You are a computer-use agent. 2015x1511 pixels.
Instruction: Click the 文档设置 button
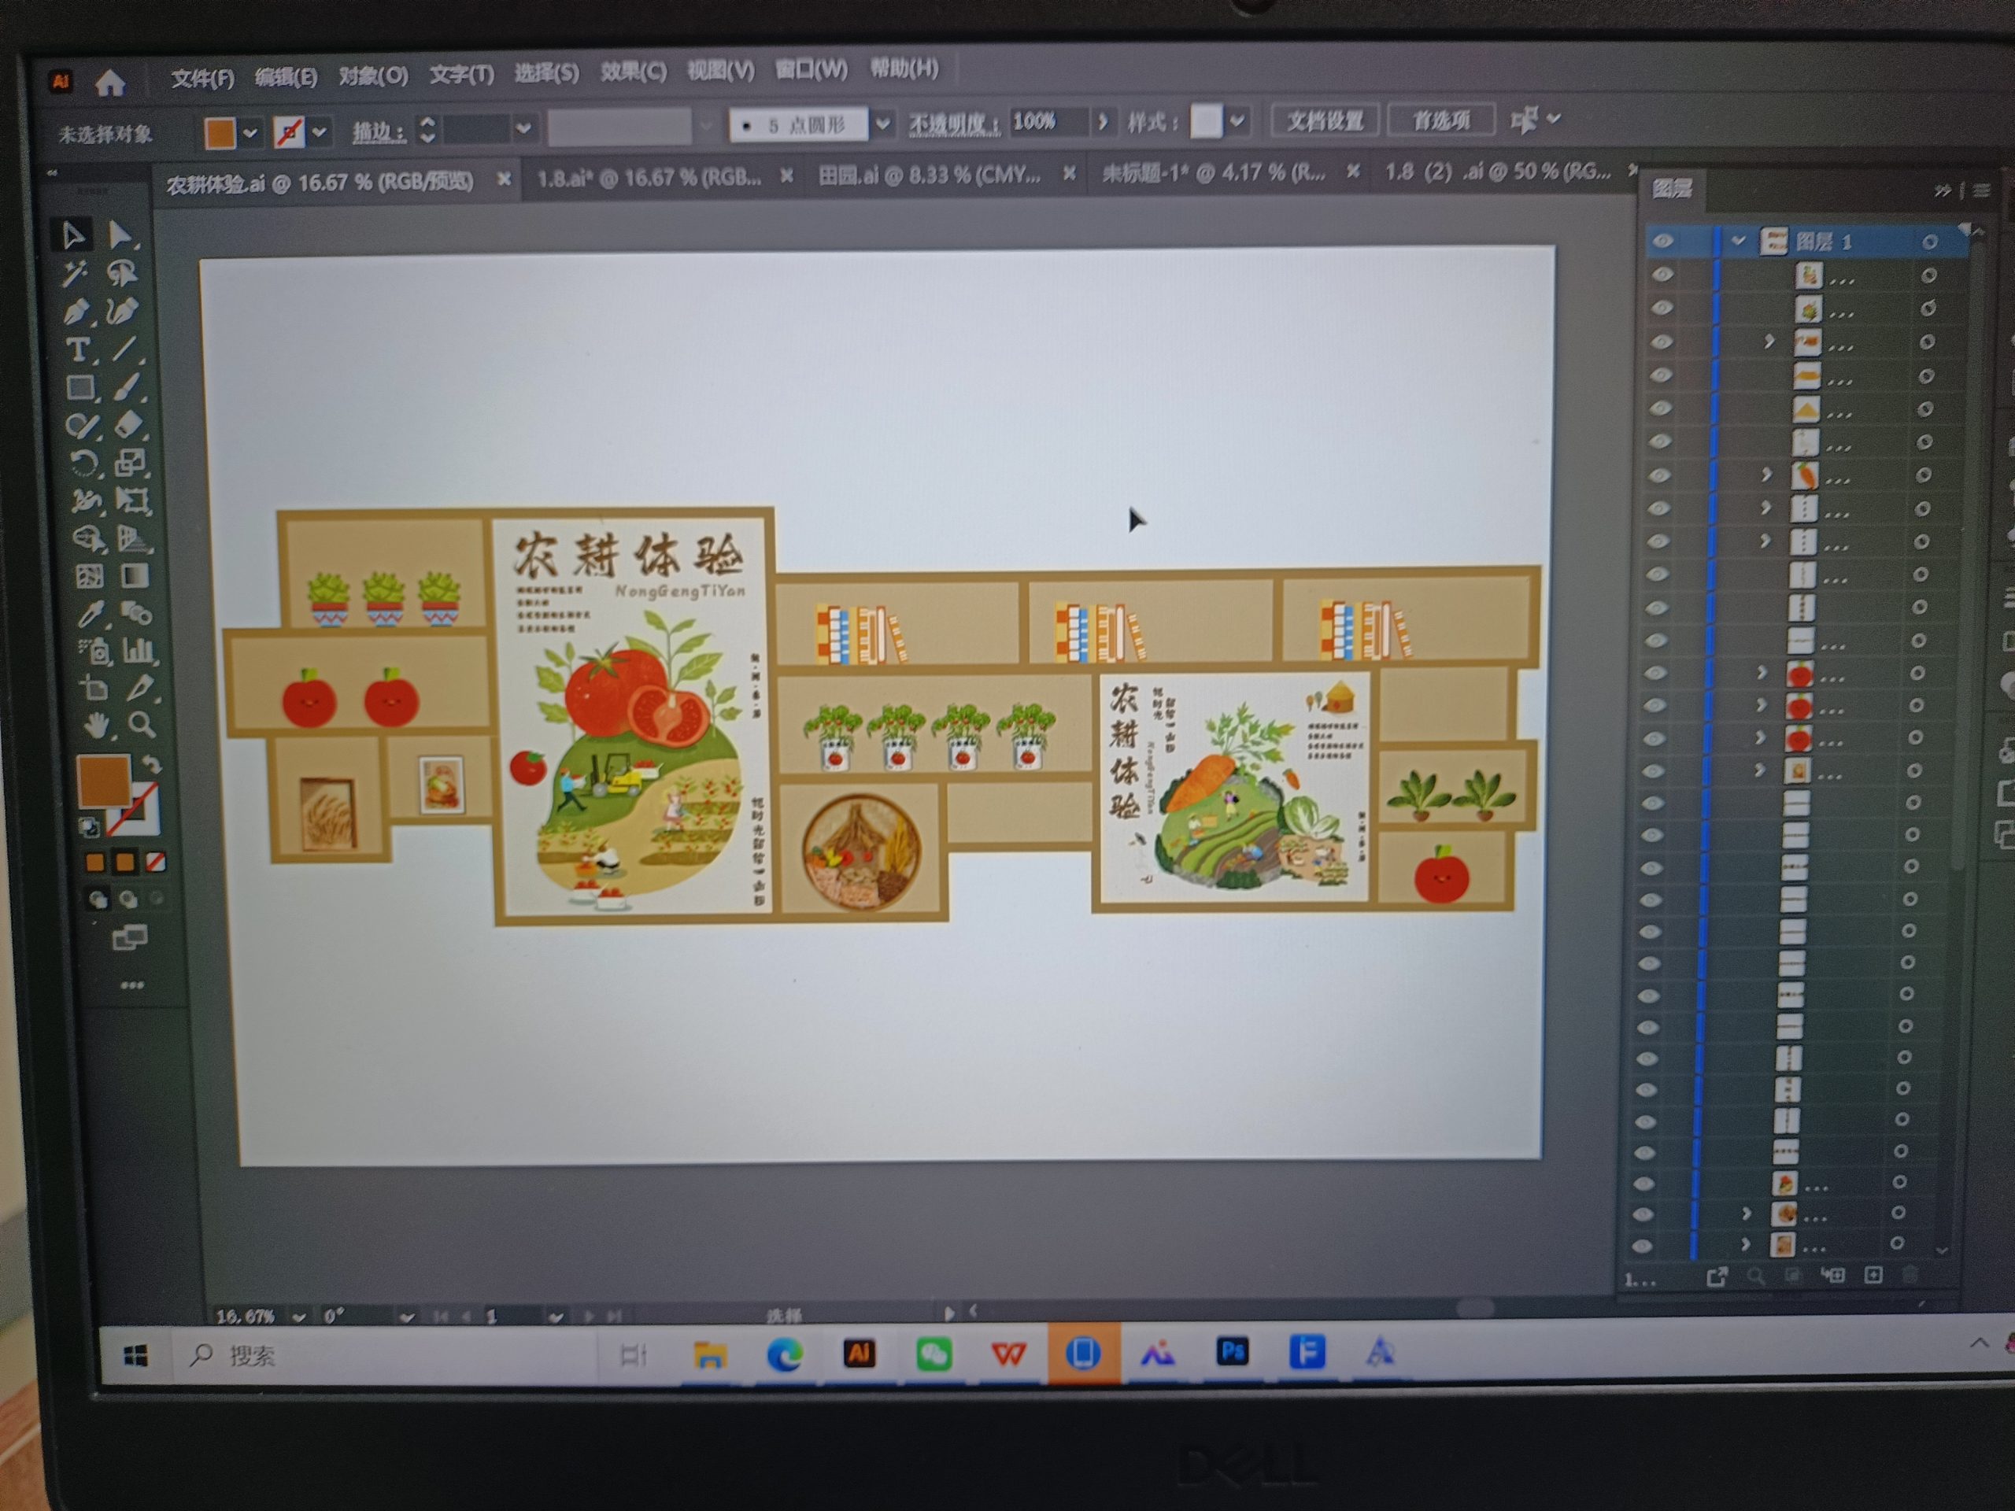tap(1324, 120)
